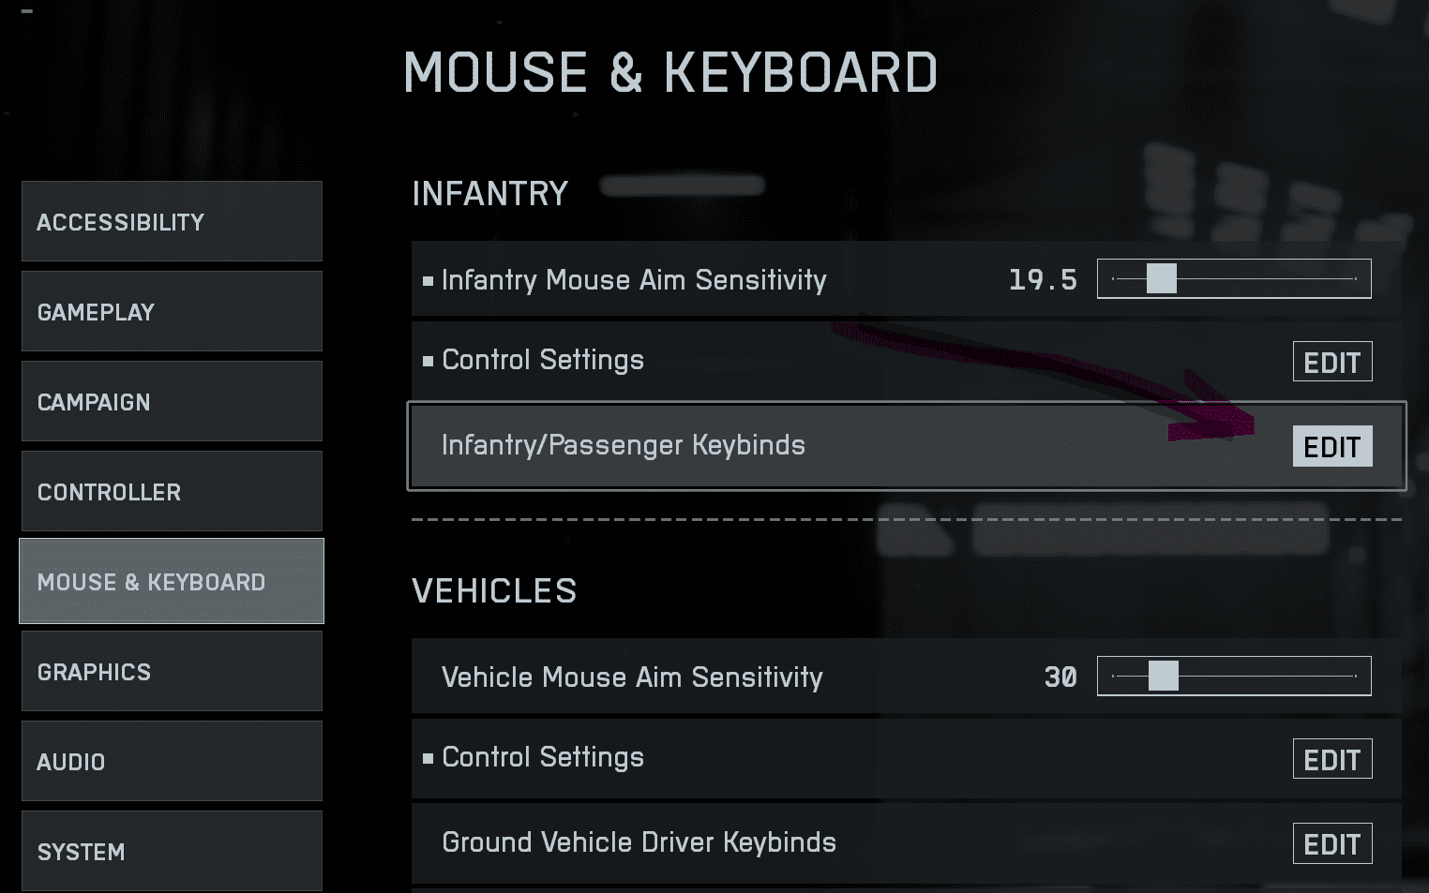1429x893 pixels.
Task: Click the 19.5 infantry sensitivity value
Action: pyautogui.click(x=1043, y=279)
